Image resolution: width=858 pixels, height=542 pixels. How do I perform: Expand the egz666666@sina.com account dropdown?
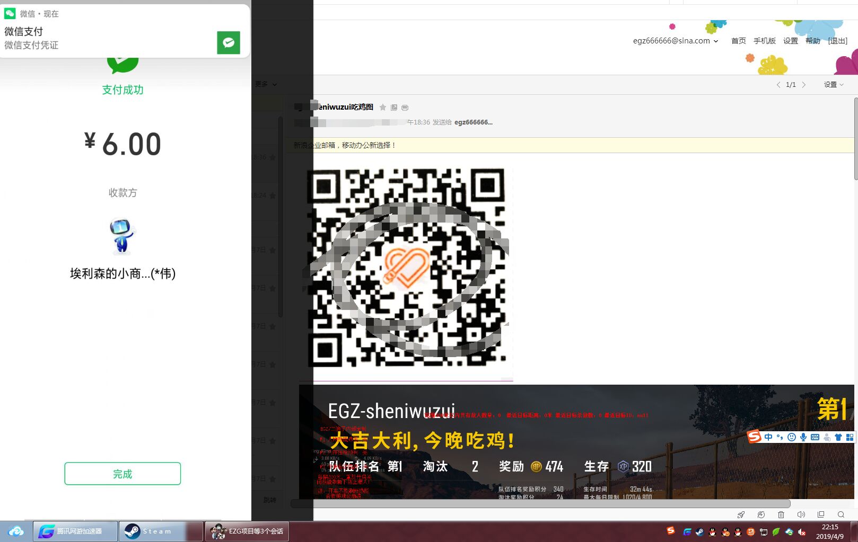point(675,41)
